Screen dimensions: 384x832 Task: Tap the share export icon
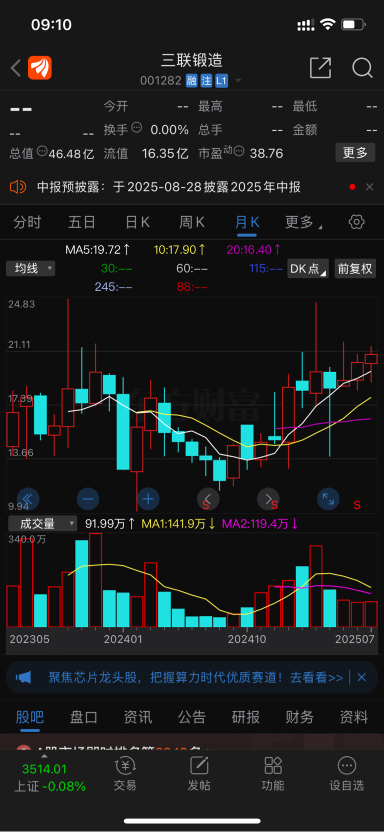[x=320, y=68]
